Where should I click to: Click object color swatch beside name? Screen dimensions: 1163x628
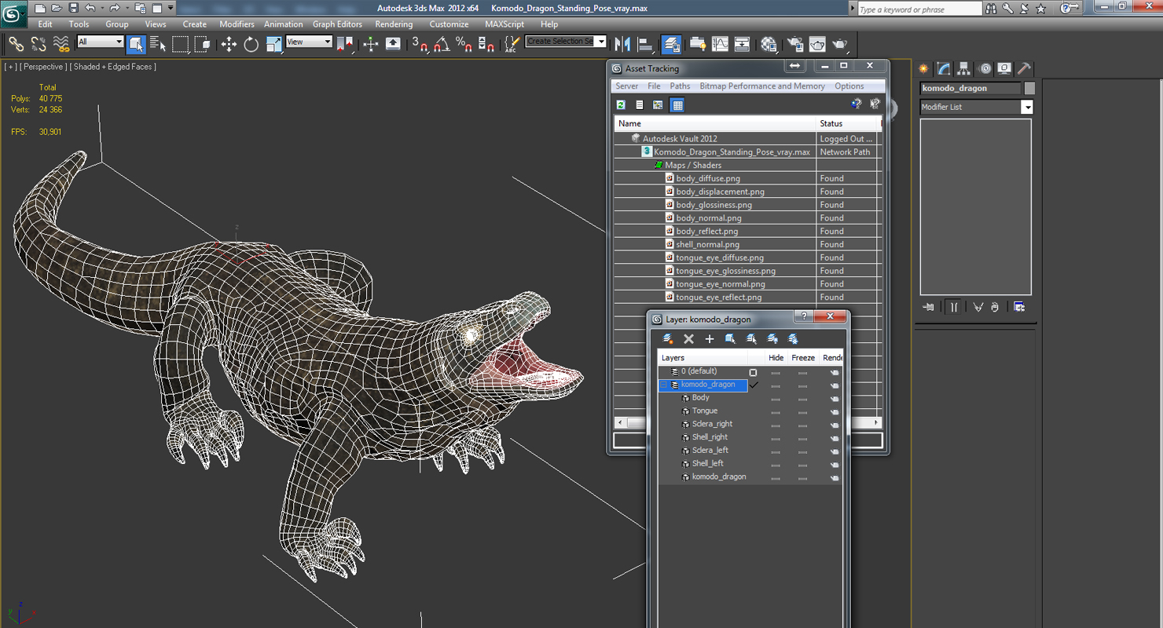pyautogui.click(x=1029, y=89)
